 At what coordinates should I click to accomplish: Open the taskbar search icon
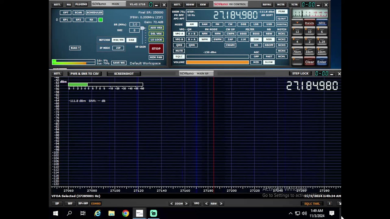click(x=69, y=214)
